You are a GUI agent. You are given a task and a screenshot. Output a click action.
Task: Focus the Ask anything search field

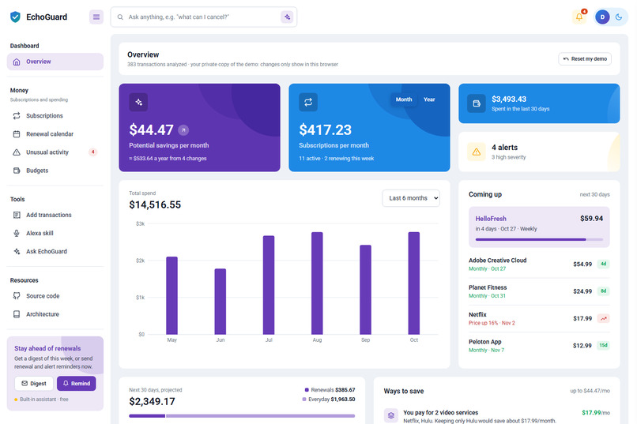tap(203, 17)
